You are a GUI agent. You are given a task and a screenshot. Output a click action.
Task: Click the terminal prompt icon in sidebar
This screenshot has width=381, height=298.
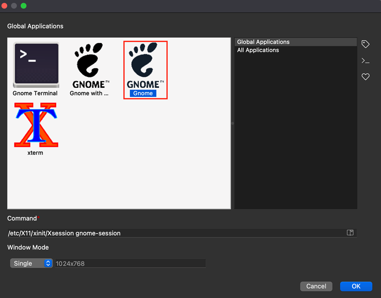pyautogui.click(x=365, y=61)
